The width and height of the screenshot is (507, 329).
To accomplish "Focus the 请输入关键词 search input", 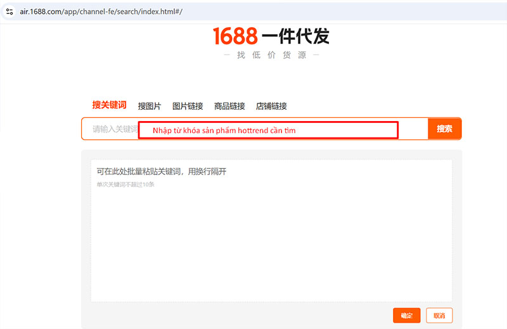I will 114,129.
